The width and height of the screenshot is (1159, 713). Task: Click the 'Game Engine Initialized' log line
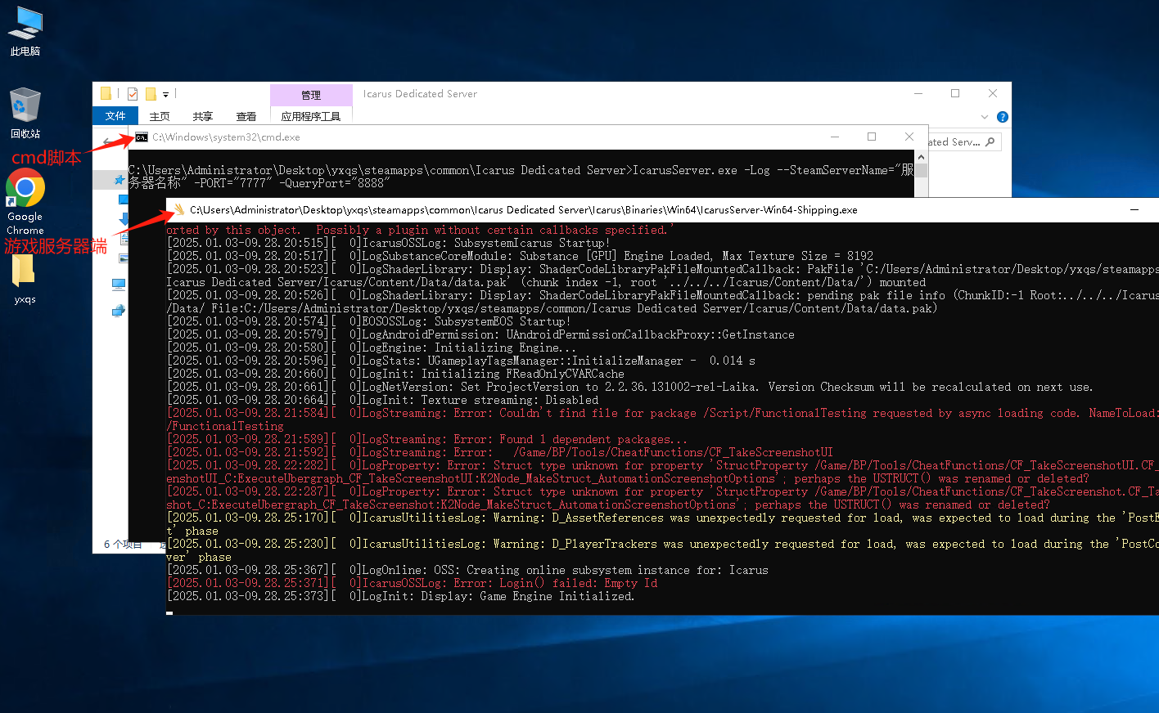(x=400, y=596)
